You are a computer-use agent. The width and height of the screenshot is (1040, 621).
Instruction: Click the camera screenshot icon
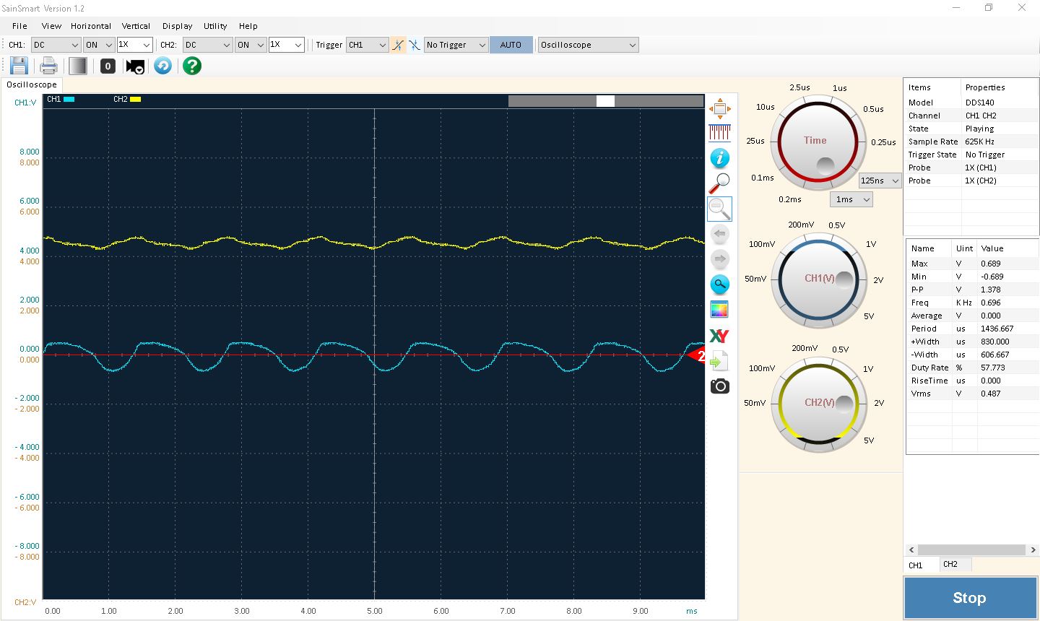click(719, 386)
